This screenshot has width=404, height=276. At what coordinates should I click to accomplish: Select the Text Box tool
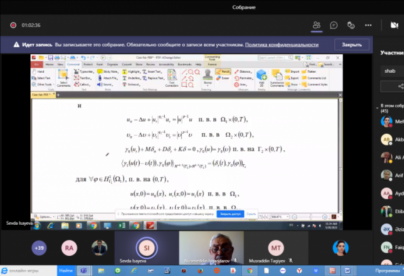[82, 78]
